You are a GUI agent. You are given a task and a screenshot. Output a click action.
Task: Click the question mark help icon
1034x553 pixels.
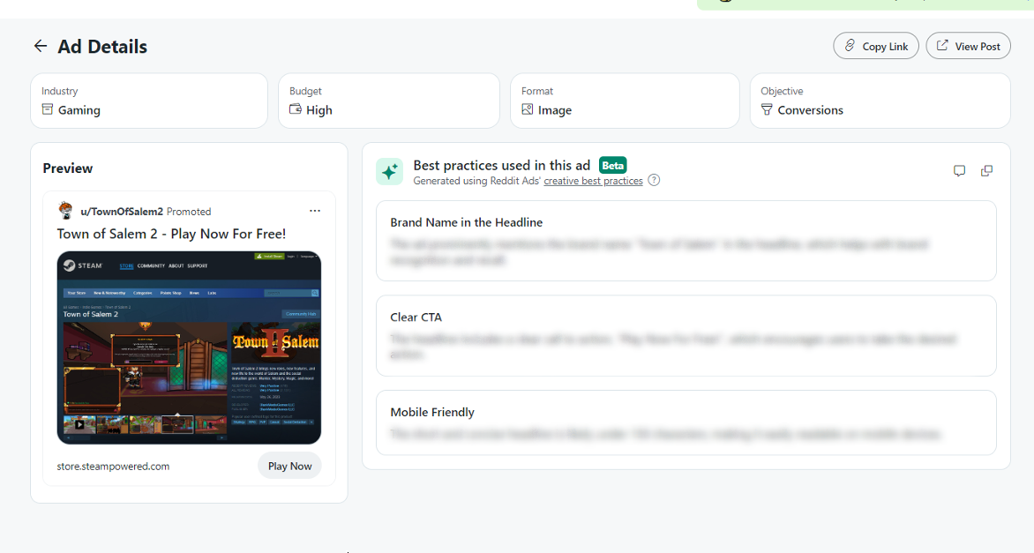[x=654, y=180]
